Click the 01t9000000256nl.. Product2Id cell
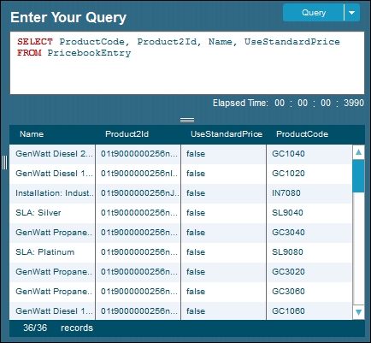Viewport: 371px width, 343px height. (x=138, y=174)
